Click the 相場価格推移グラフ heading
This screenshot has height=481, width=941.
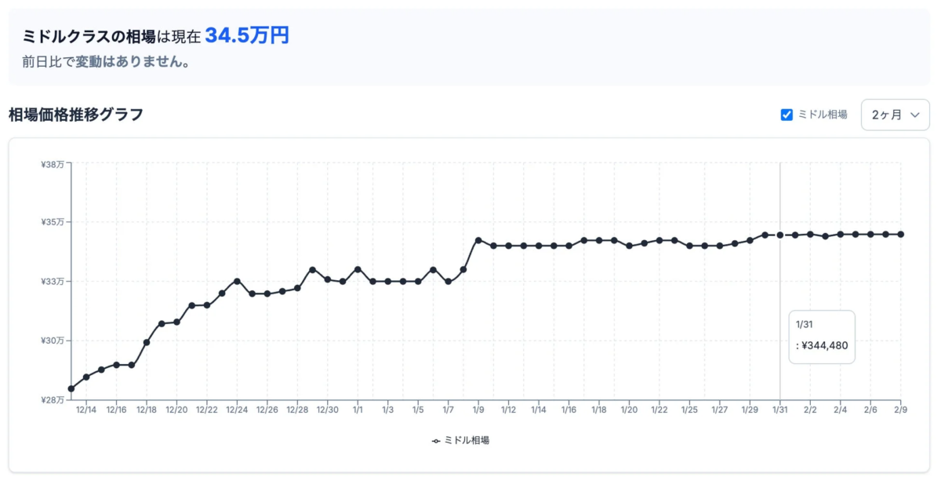point(74,114)
